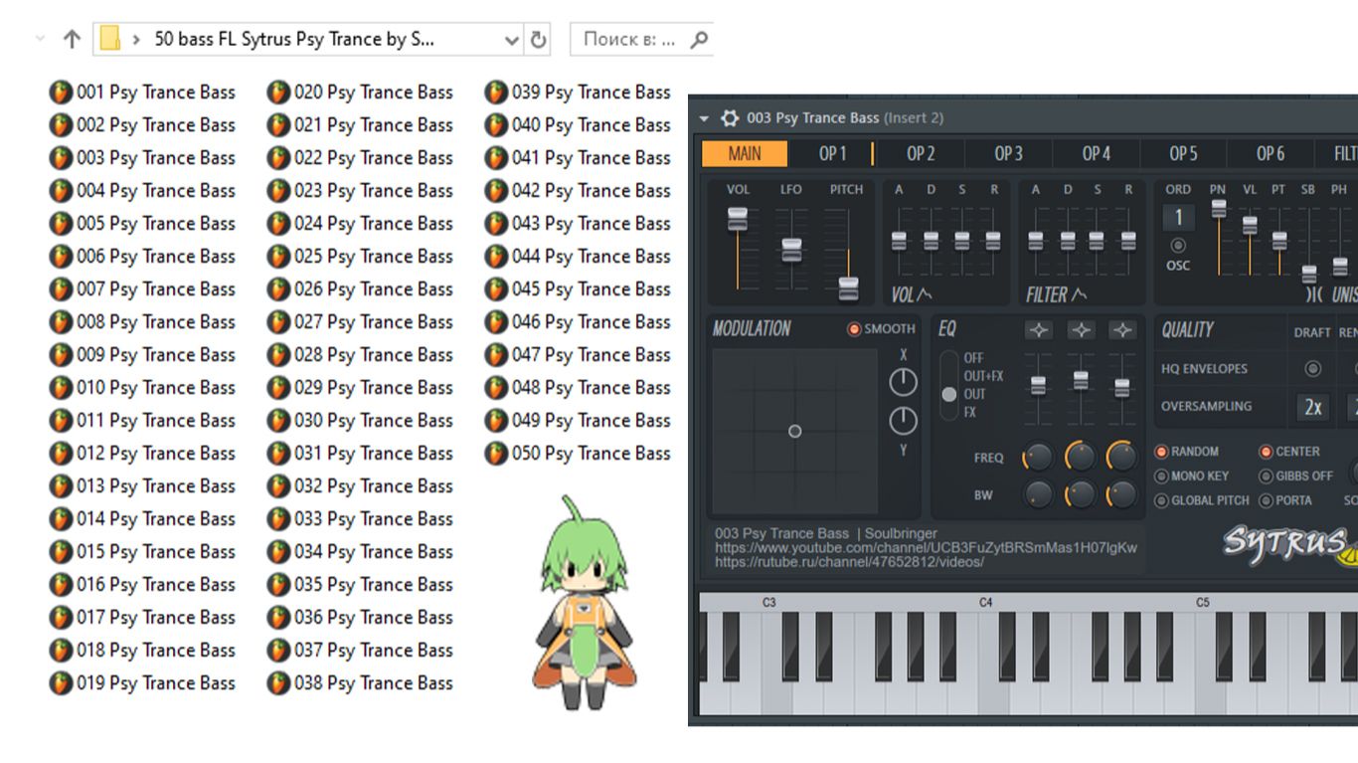The width and height of the screenshot is (1358, 763).
Task: Click the FL icon beside 039 Psy Trance Bass
Action: (496, 93)
